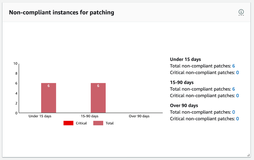The height and width of the screenshot is (160, 254).
Task: Open the Over 90 days critical patches link
Action: tap(238, 119)
